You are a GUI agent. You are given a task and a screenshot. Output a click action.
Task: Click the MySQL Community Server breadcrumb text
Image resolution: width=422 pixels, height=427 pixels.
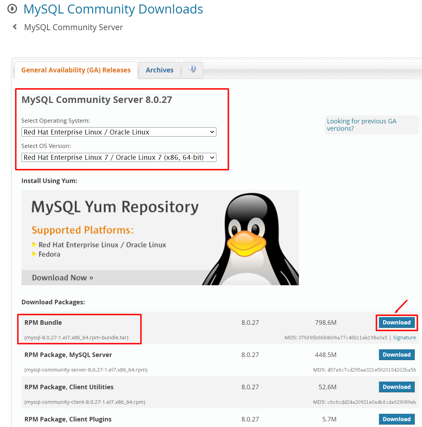point(74,27)
